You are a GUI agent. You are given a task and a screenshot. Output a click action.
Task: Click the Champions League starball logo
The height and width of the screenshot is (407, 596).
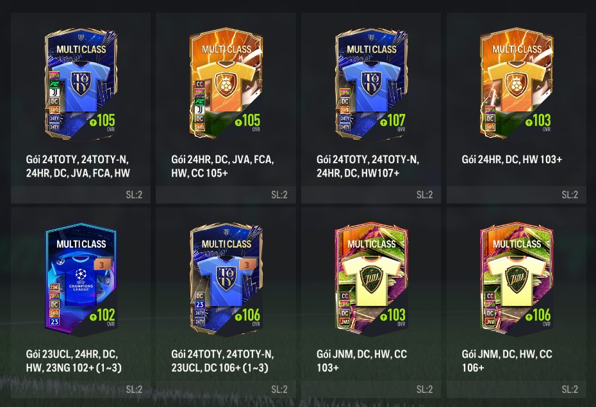click(81, 274)
